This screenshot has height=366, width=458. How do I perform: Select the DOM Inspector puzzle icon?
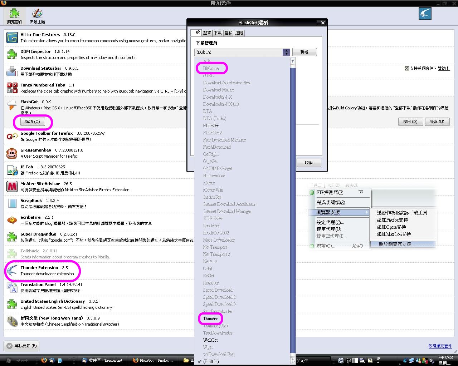tap(12, 54)
